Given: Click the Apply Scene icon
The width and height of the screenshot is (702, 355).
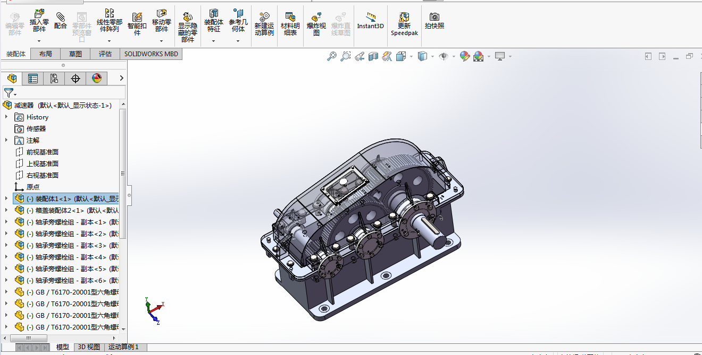Looking at the screenshot, I should pyautogui.click(x=478, y=56).
